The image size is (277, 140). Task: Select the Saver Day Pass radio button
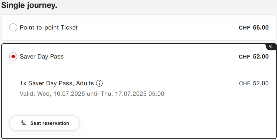13,57
